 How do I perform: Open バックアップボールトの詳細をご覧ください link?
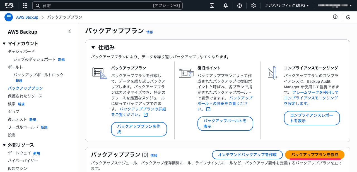pyautogui.click(x=225, y=104)
